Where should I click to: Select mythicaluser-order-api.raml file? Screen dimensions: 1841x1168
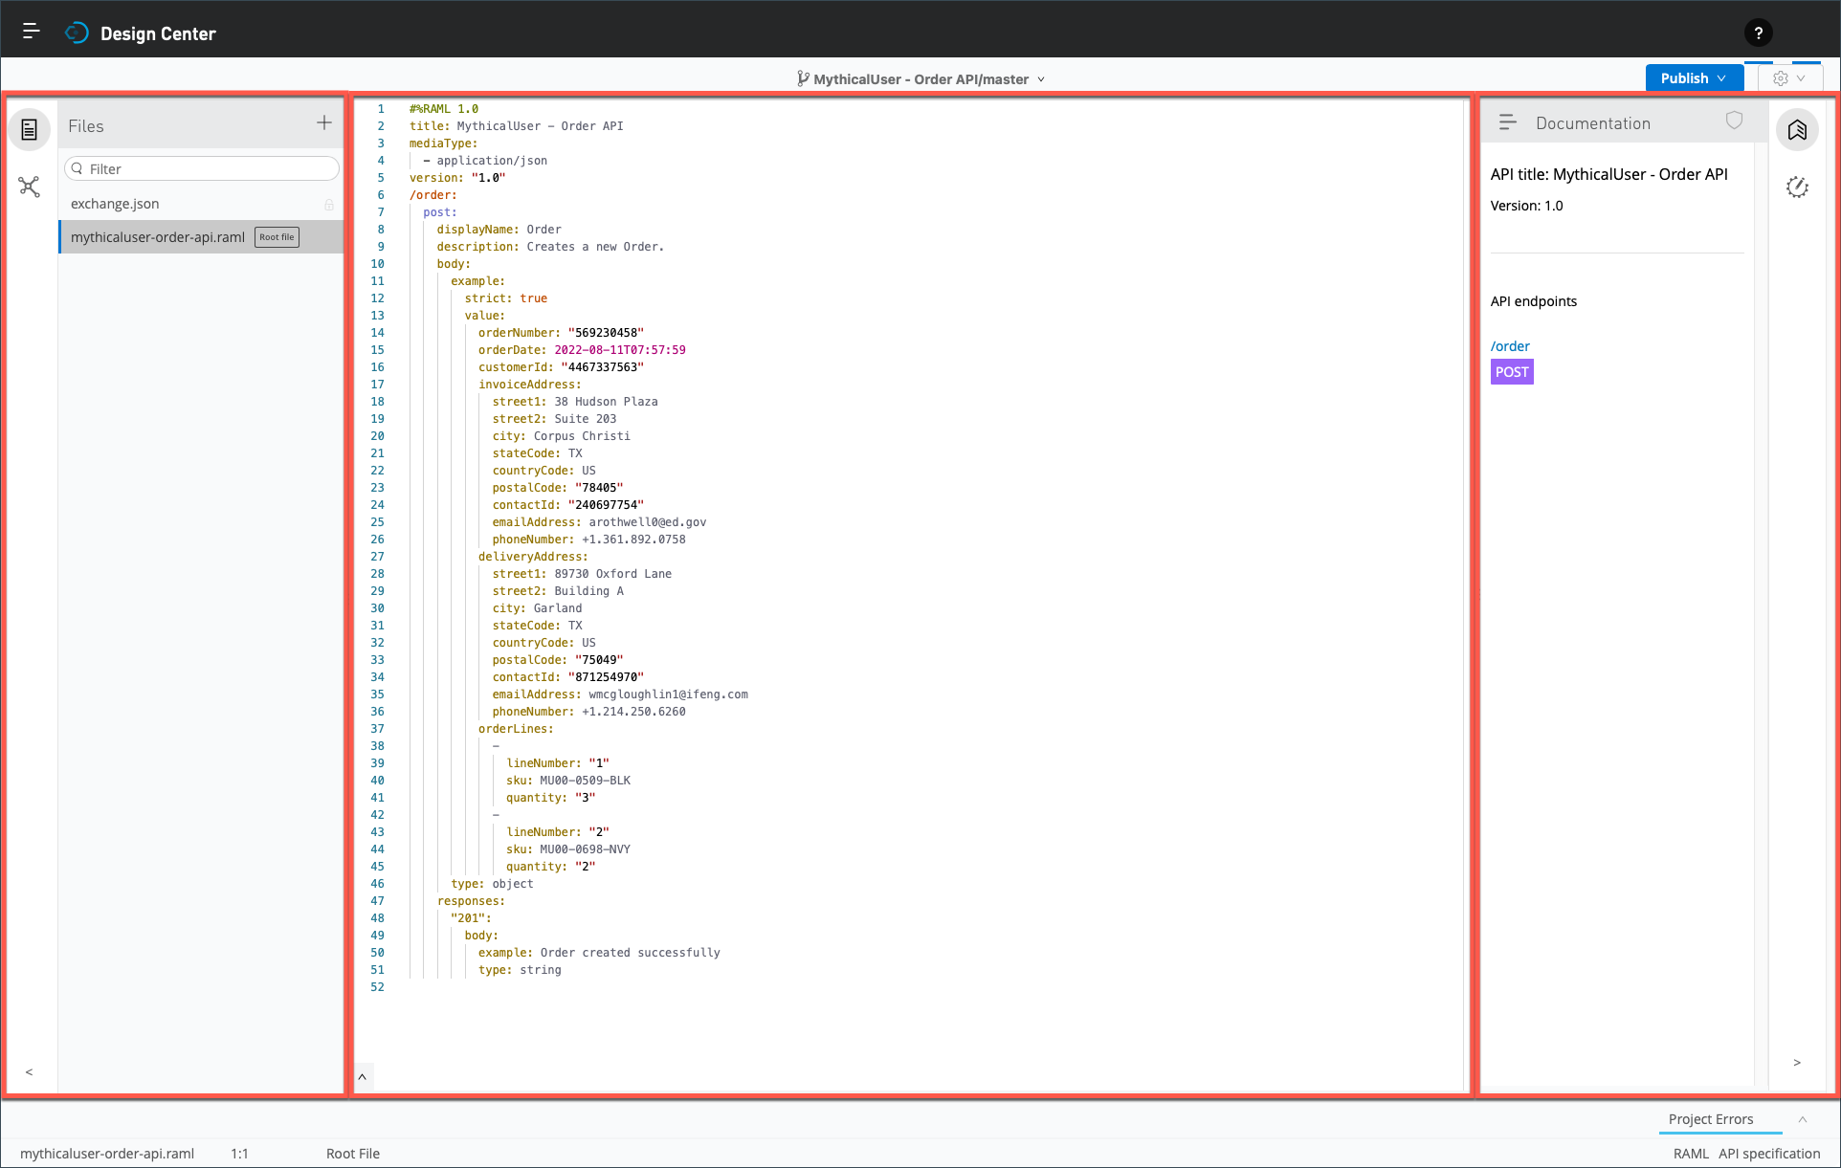point(201,237)
